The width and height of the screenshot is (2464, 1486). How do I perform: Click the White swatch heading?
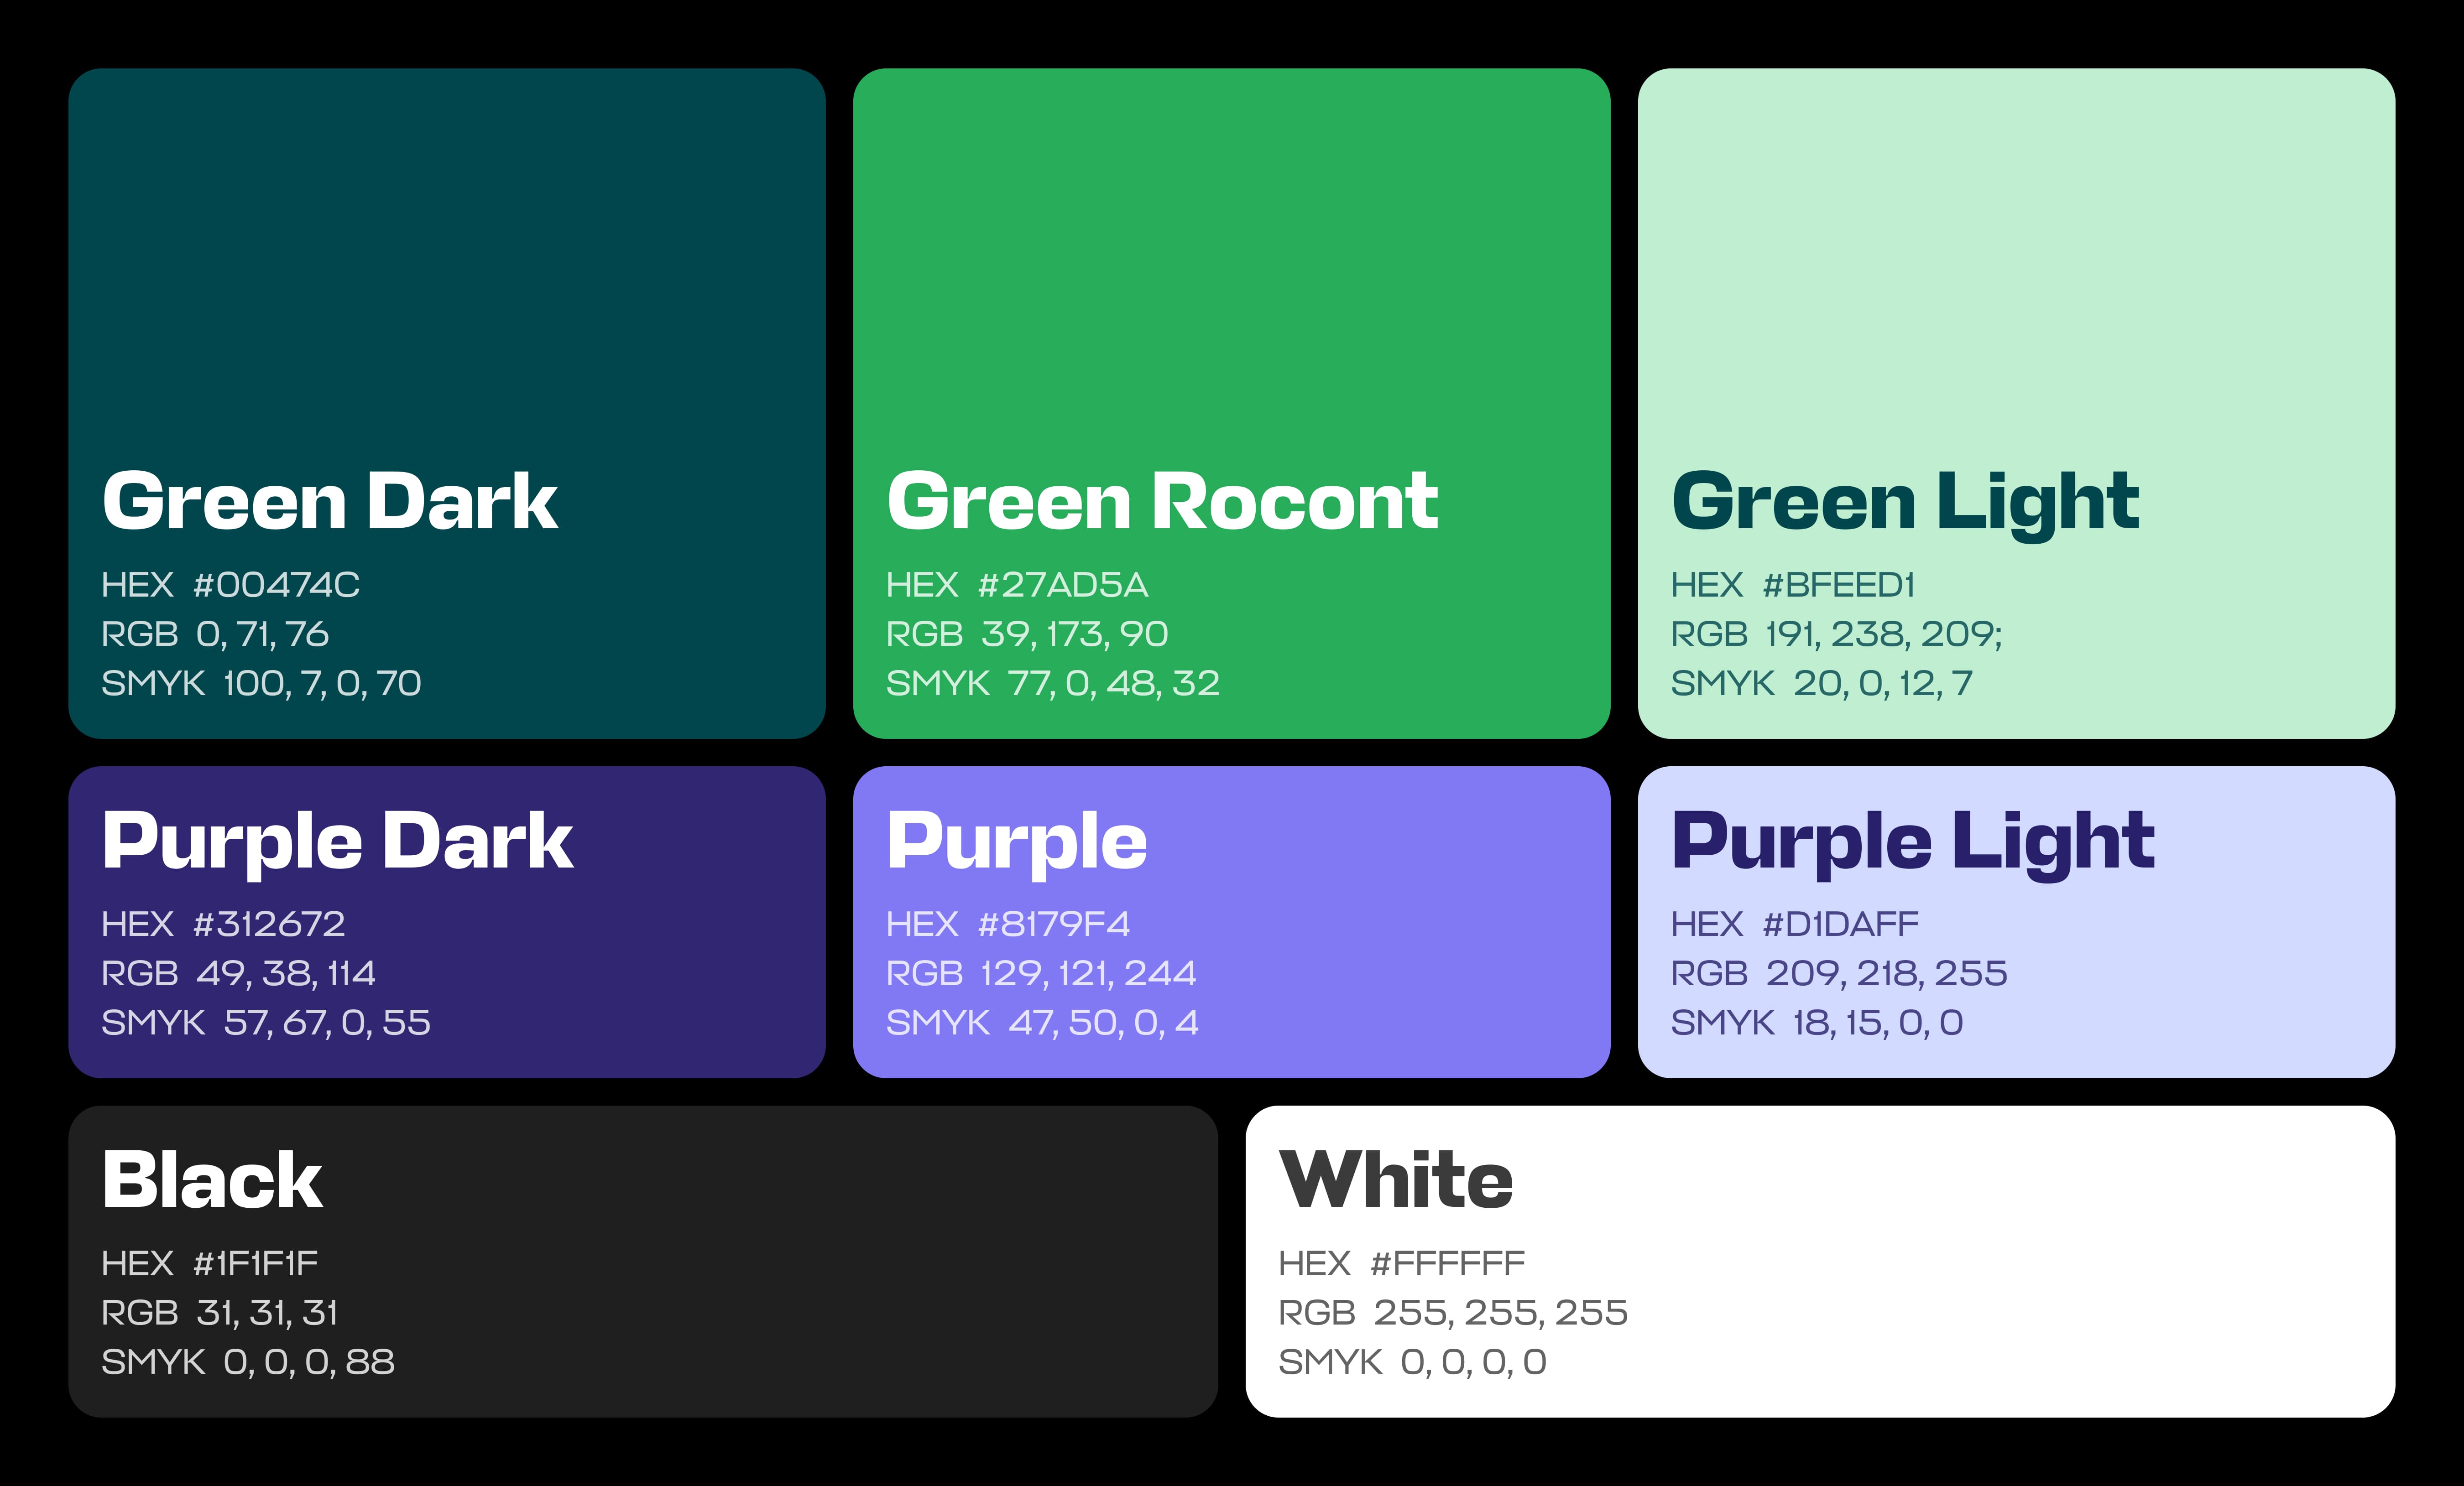tap(1396, 1180)
